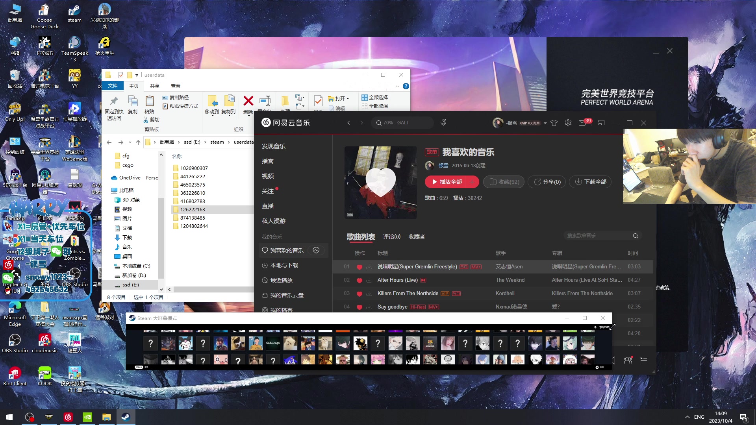Open NetEase Music settings gear
Screen dimensions: 756x425
point(568,123)
